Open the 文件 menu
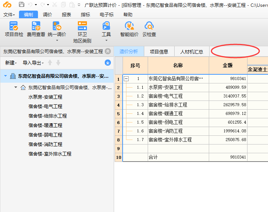The height and width of the screenshot is (212, 268). coord(9,15)
